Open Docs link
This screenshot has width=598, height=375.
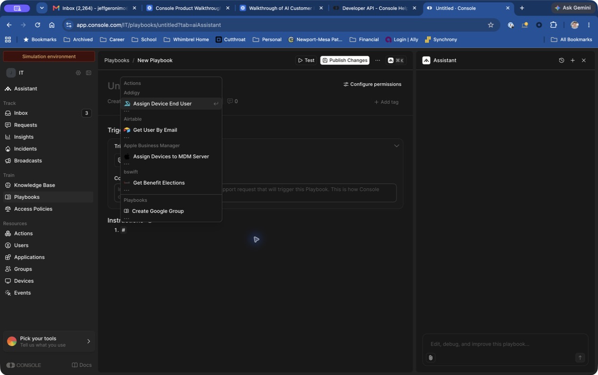(82, 365)
